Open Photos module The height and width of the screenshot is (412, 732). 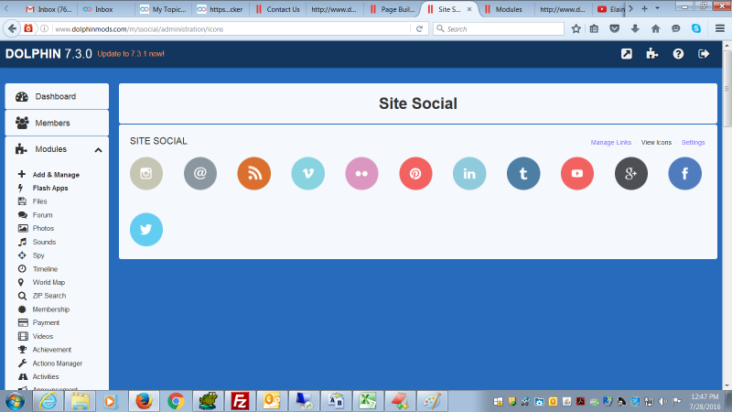43,228
